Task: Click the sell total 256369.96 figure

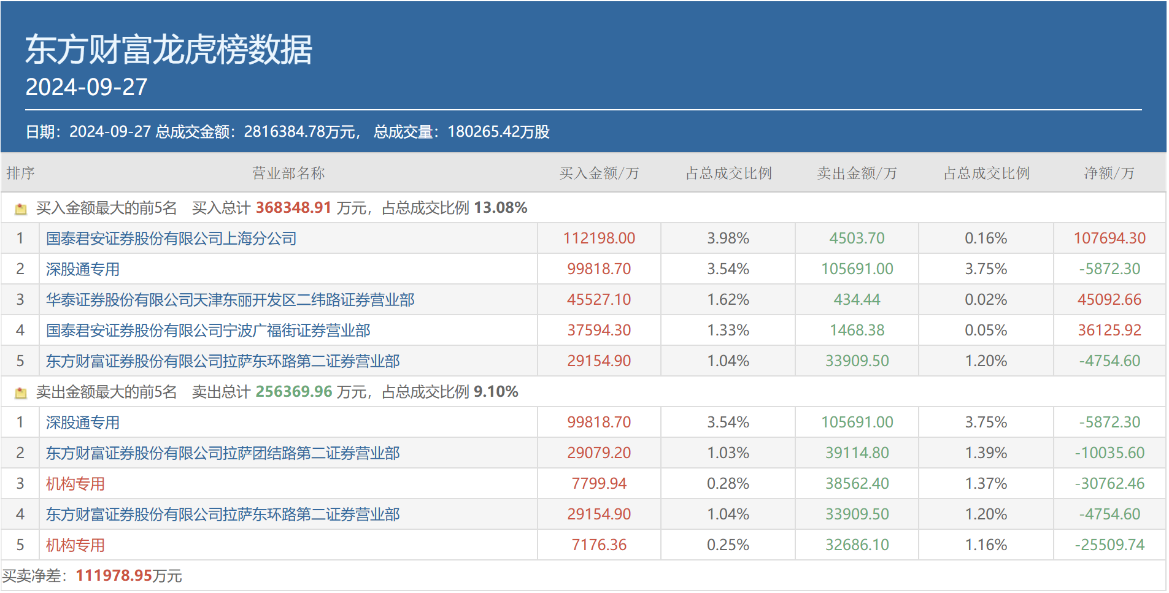Action: pyautogui.click(x=293, y=392)
